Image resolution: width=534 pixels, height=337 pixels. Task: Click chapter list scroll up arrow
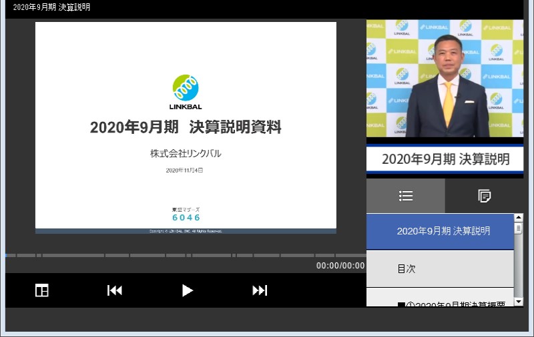coord(519,217)
